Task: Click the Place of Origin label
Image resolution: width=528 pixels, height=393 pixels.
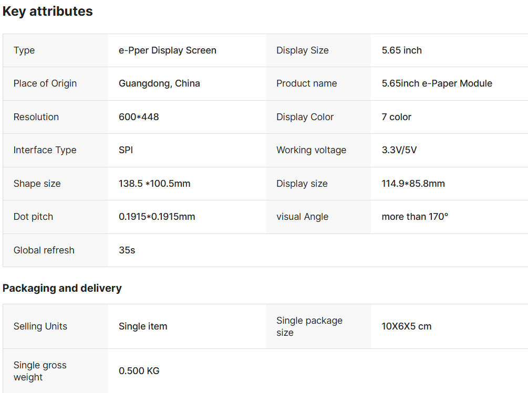Action: tap(45, 83)
